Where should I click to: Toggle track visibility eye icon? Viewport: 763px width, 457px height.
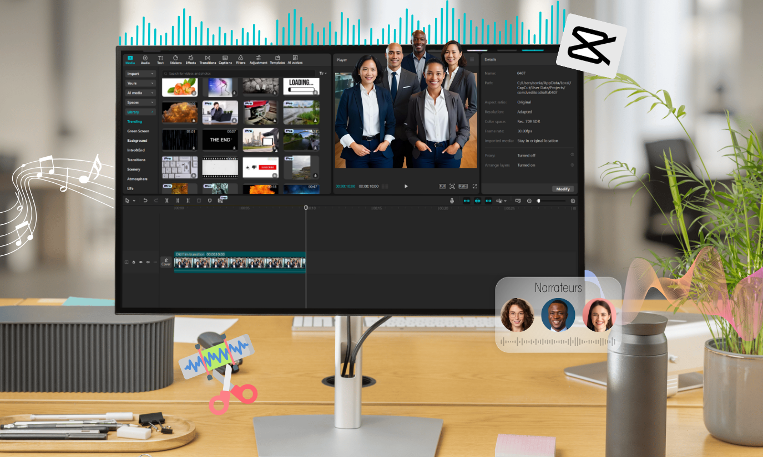pyautogui.click(x=141, y=262)
